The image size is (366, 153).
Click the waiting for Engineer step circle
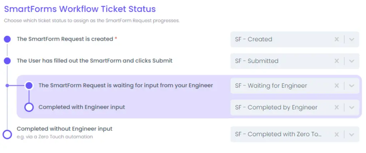29,86
